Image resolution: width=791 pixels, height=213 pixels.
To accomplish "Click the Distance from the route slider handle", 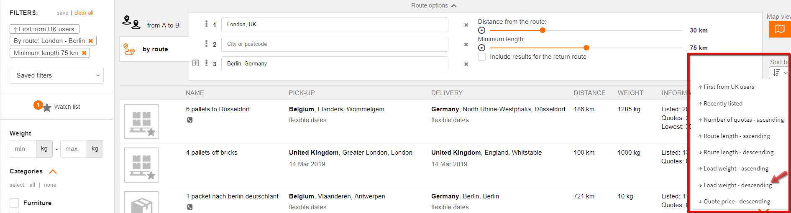I will [543, 30].
